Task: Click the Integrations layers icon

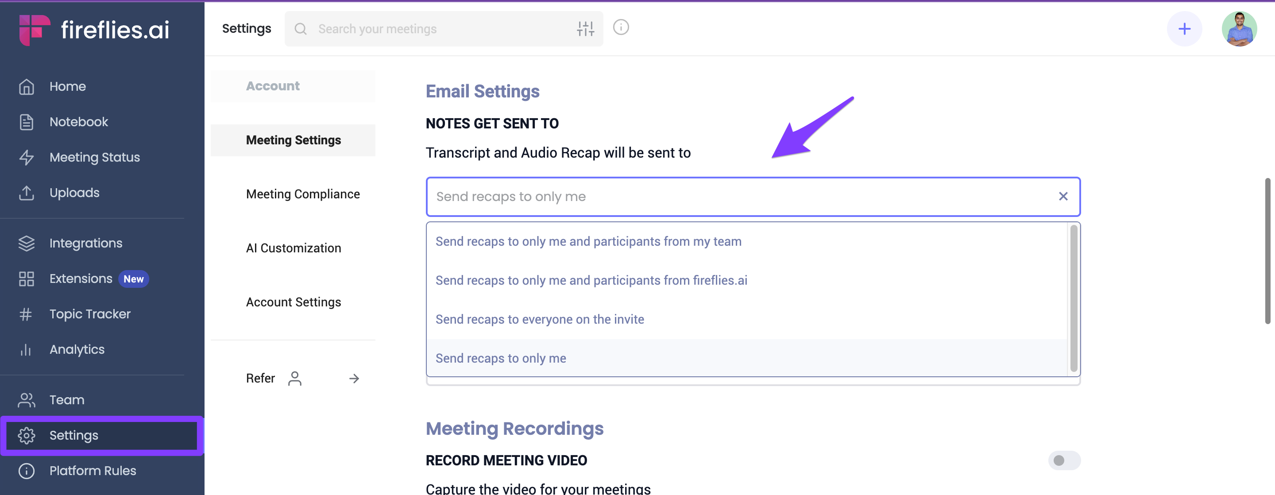Action: point(26,243)
